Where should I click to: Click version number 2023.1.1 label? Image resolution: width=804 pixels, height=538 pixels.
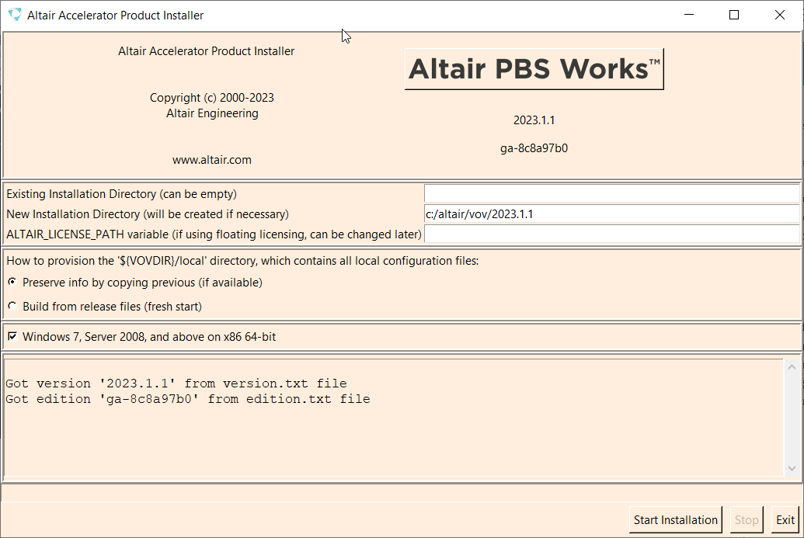(x=534, y=120)
